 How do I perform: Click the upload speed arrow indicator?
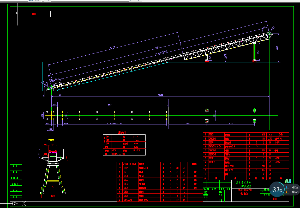click(286, 187)
